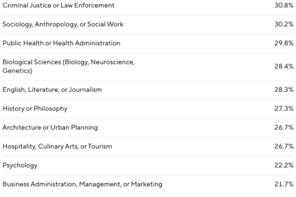Viewport: 296px width, 197px height.
Task: Select the 28.3% percentage value
Action: (x=284, y=90)
